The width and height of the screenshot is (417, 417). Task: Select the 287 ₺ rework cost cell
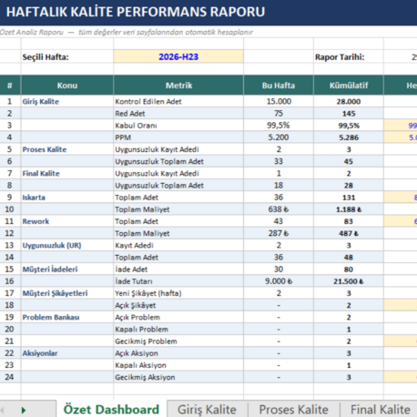click(279, 233)
